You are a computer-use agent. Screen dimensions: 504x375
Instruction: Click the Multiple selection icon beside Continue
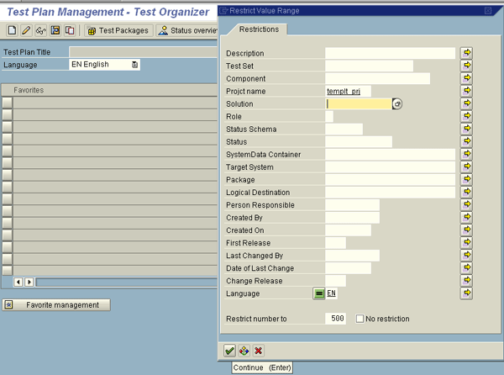click(x=244, y=351)
